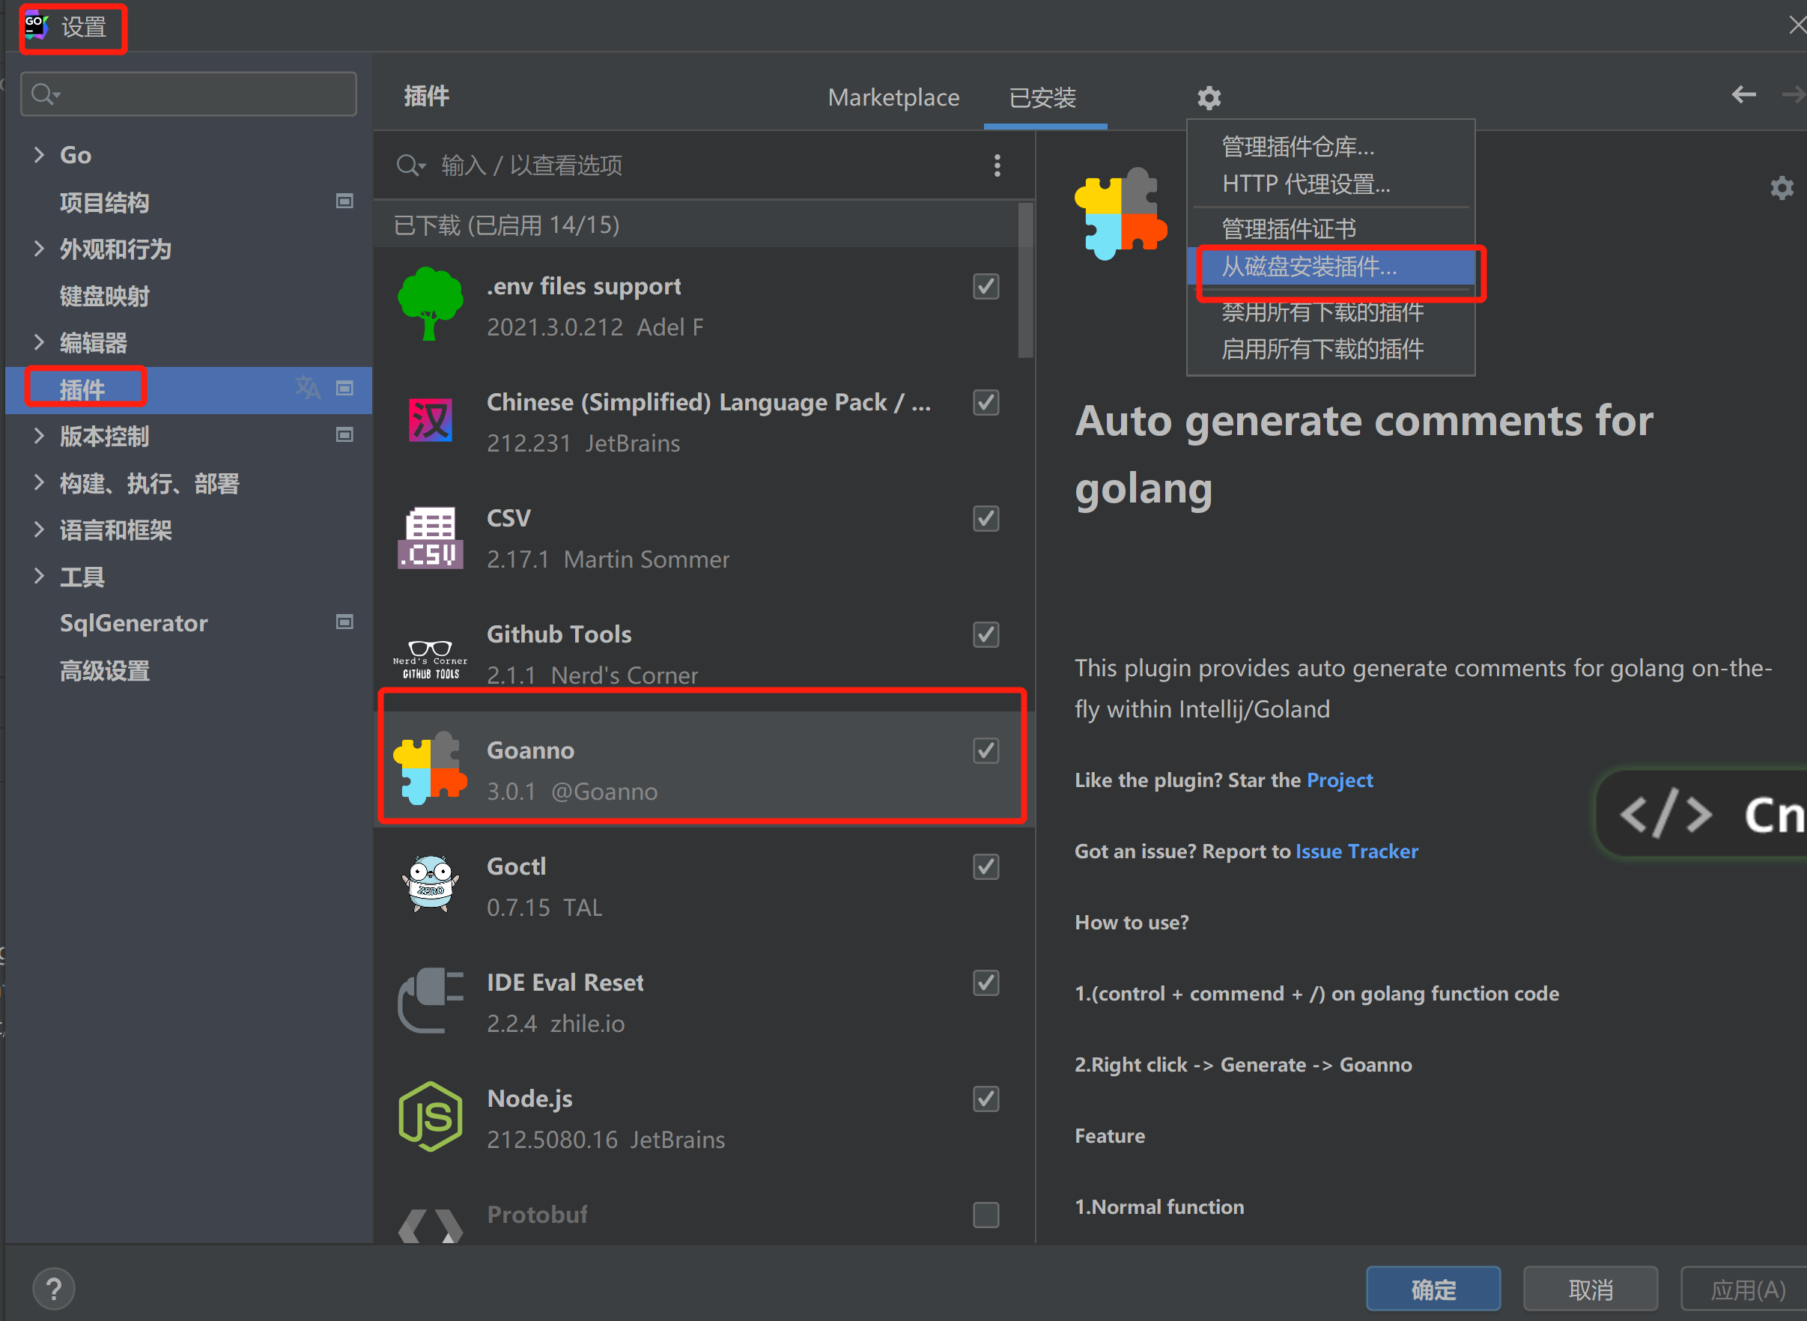Expand the 语言和框架 settings node
The width and height of the screenshot is (1807, 1321).
coord(38,529)
